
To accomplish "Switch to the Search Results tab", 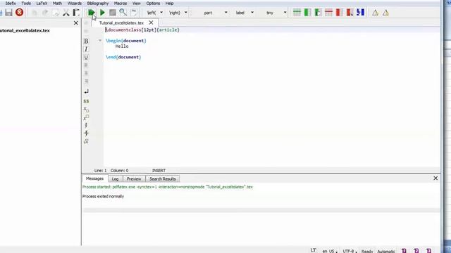I will pyautogui.click(x=163, y=179).
